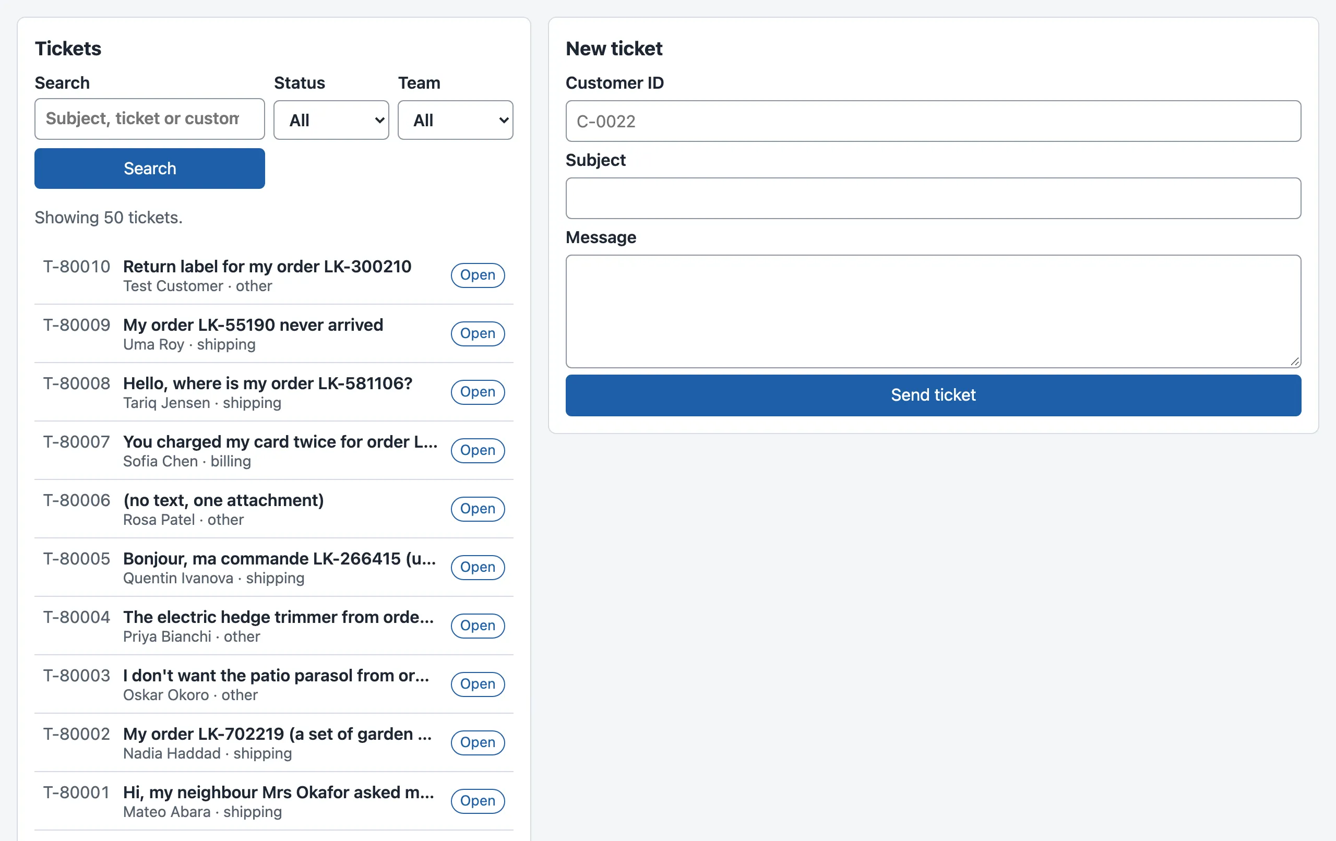This screenshot has width=1336, height=841.
Task: Click into the Message textarea
Action: (x=933, y=311)
